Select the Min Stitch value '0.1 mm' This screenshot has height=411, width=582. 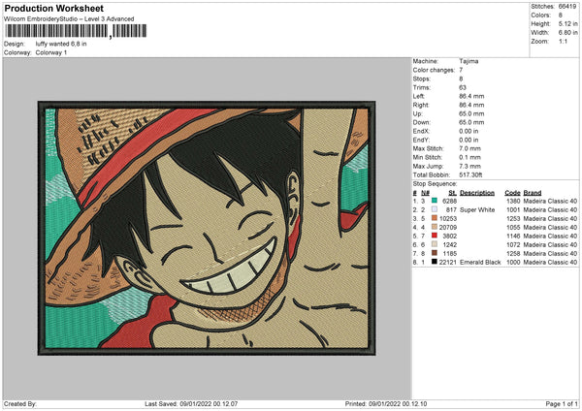[x=469, y=158]
